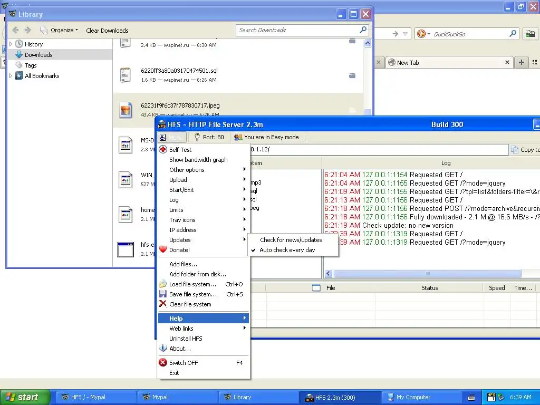Viewport: 540px width, 405px height.
Task: Open containing folder for 6220ff3a80a03170474501.sql
Action: 352,75
